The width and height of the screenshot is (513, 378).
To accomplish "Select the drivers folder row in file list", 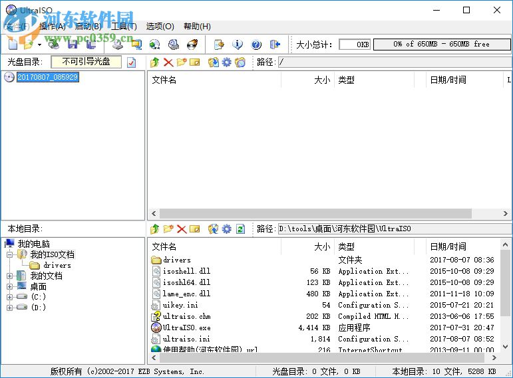I will click(323, 260).
